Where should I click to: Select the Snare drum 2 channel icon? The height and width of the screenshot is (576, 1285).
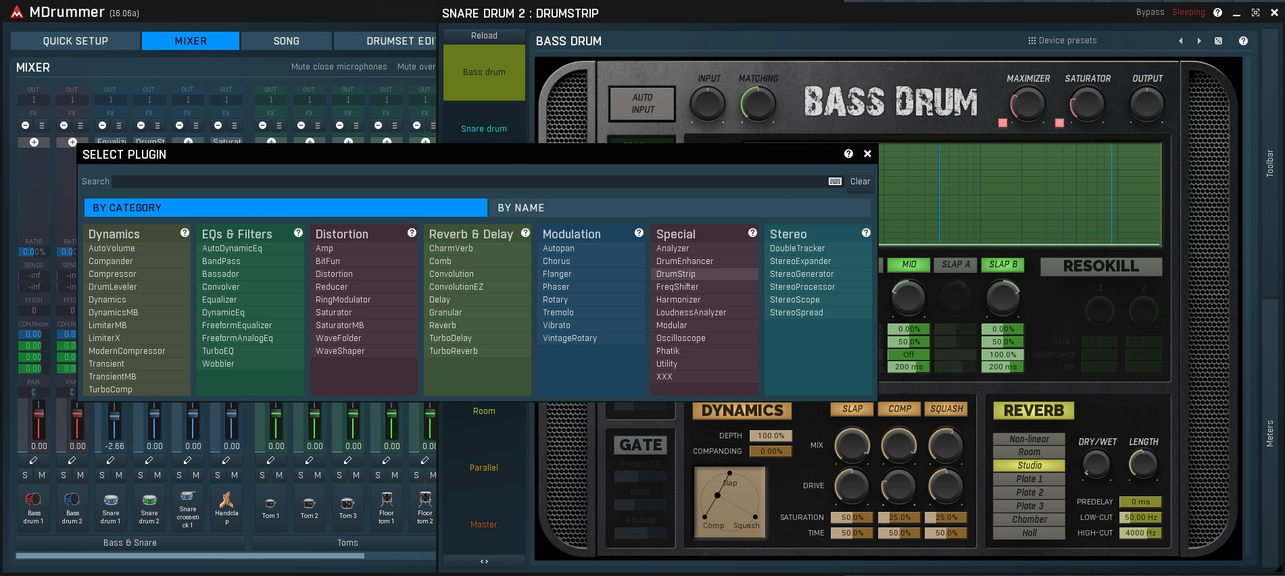[x=149, y=500]
